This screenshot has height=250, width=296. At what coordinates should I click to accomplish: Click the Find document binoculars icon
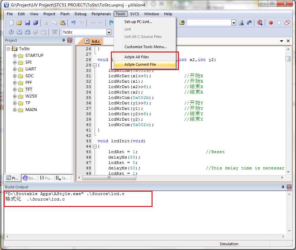click(x=241, y=23)
